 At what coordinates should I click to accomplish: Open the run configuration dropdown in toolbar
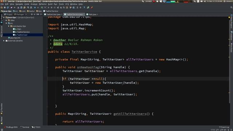coord(45,8)
